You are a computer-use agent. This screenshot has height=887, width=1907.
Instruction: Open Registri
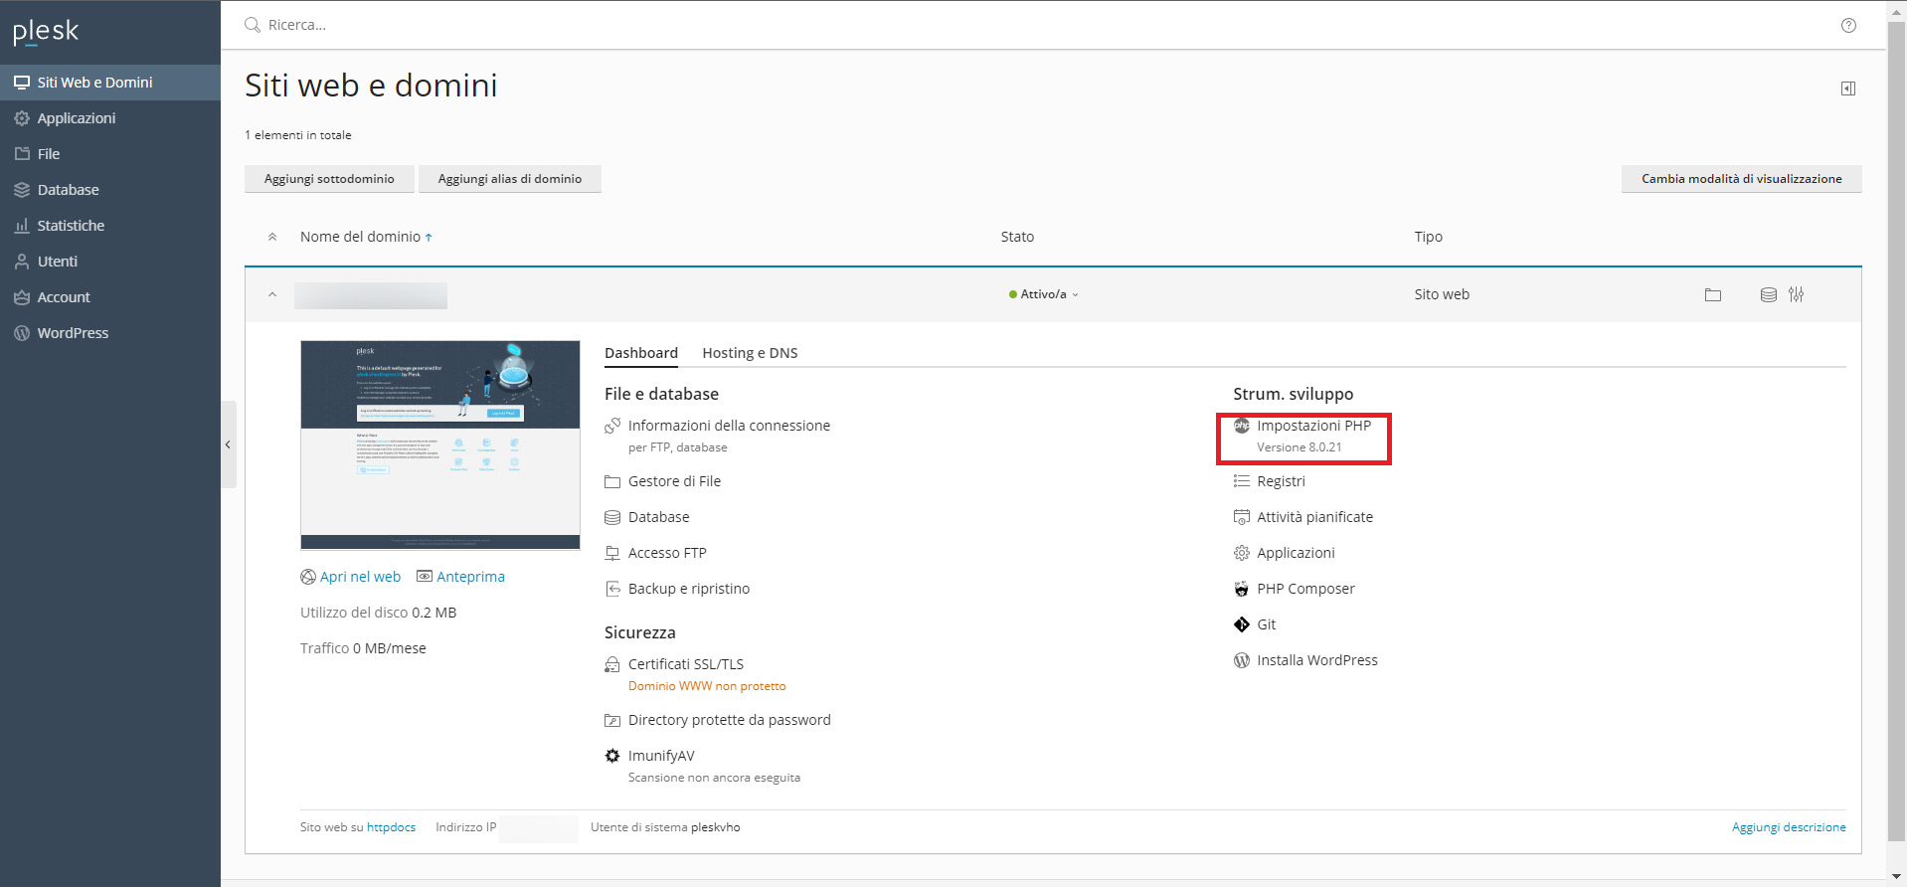point(1281,481)
